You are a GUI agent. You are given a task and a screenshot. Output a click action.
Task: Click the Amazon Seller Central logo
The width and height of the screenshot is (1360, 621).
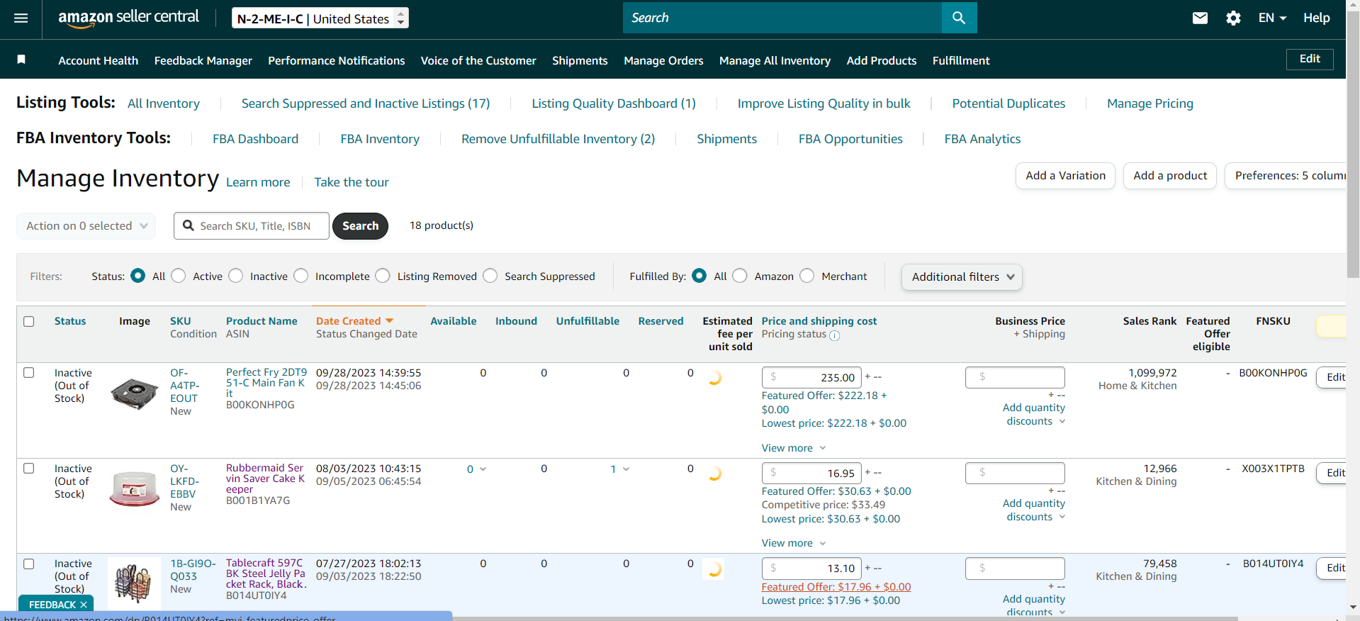(x=128, y=18)
